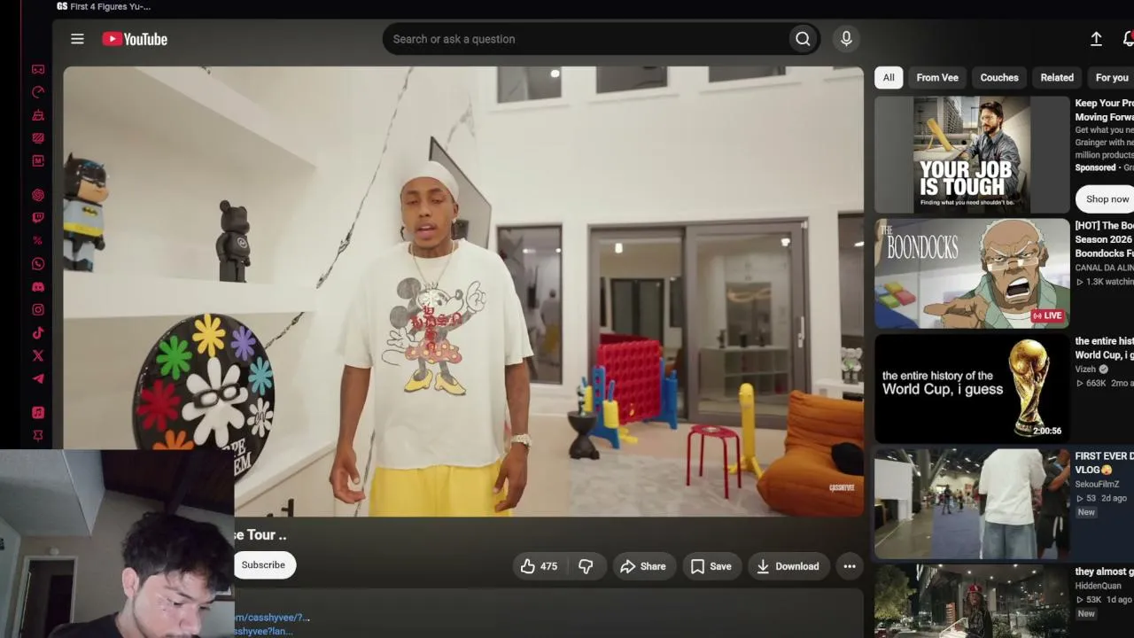Viewport: 1134px width, 638px height.
Task: Open Discord from the sidebar
Action: tap(38, 287)
